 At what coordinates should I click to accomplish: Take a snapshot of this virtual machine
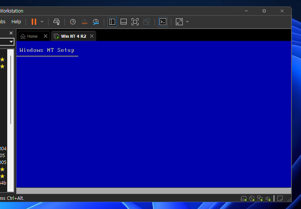pos(72,22)
